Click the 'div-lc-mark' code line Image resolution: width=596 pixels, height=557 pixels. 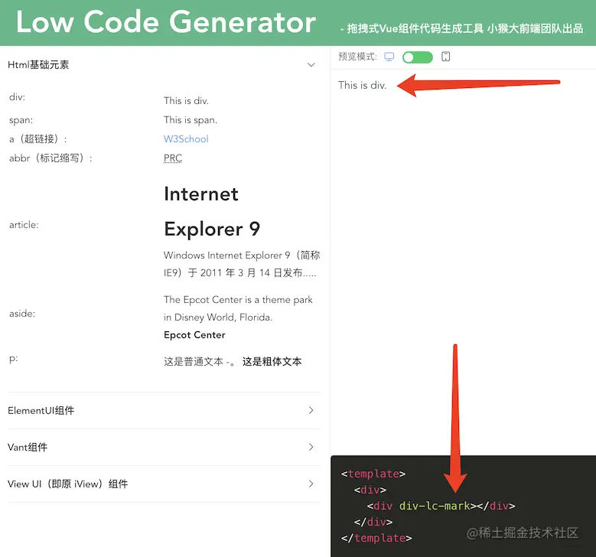441,506
